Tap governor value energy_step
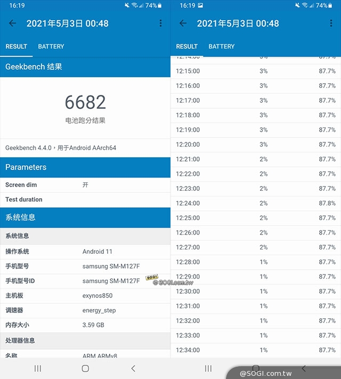This screenshot has height=379, width=341. click(99, 310)
